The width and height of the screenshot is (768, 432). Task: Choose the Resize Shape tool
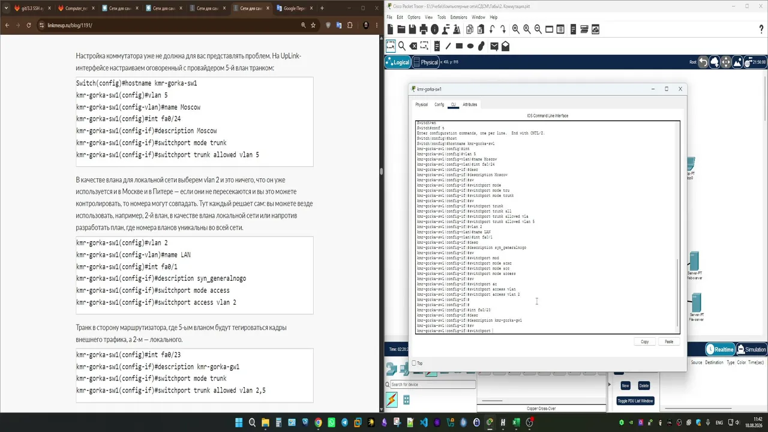tap(424, 46)
